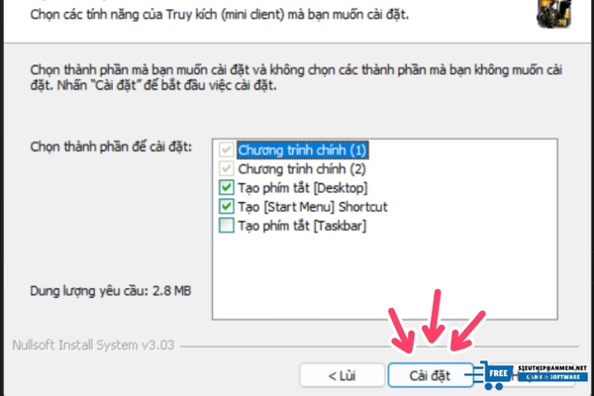Click the SIEUTHIPHANMEM.NET watermark text
The image size is (594, 396).
(552, 368)
